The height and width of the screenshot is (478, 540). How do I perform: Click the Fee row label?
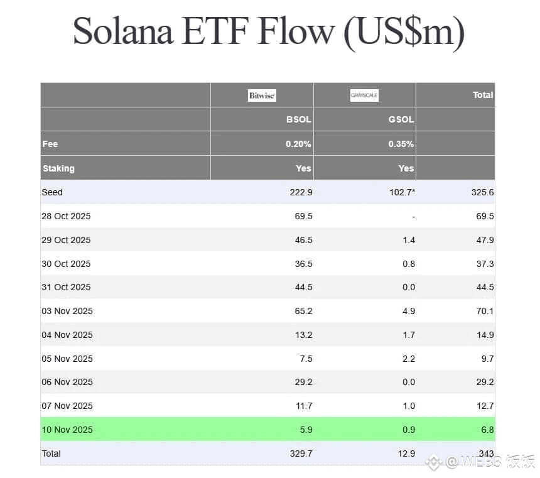pos(50,144)
